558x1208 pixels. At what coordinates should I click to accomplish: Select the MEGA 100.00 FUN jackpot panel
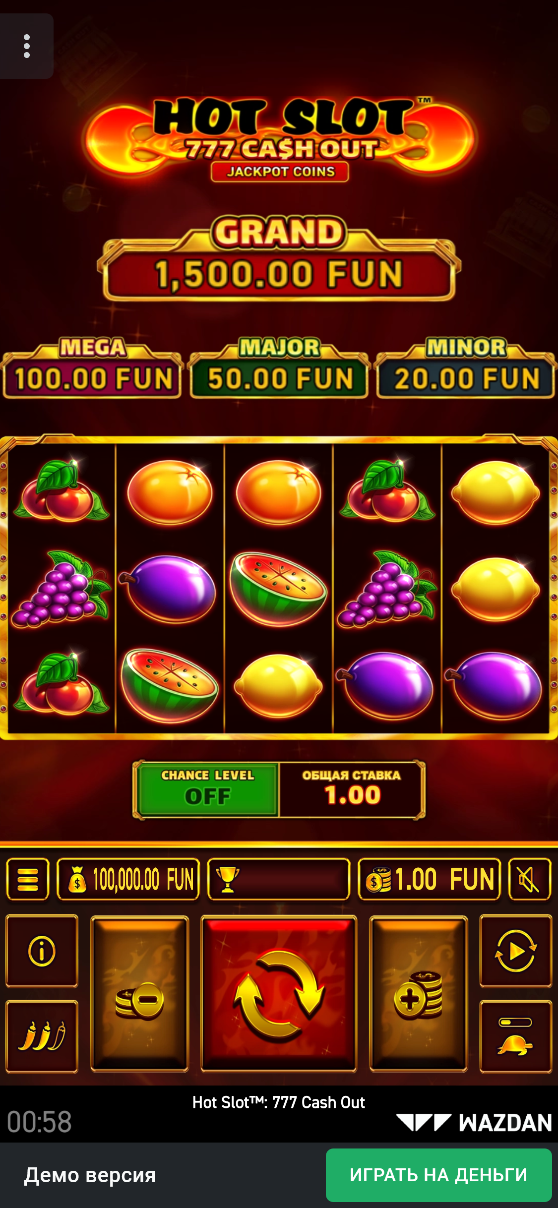pos(93,368)
